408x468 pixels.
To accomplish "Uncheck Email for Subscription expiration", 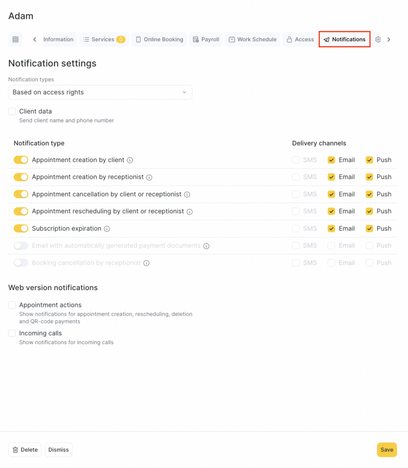I will (332, 229).
